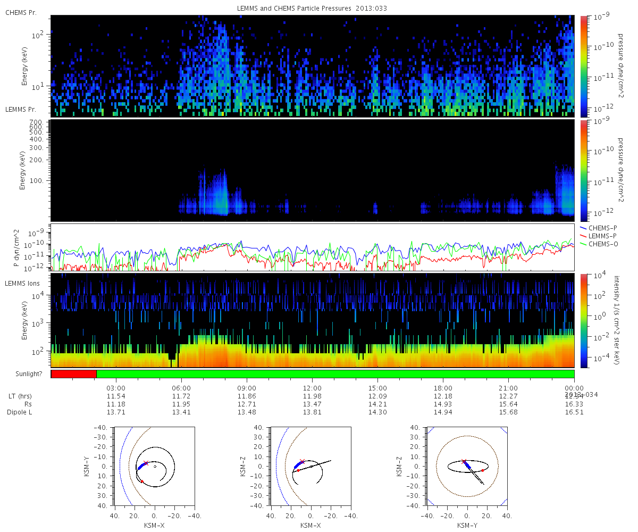This screenshot has height=532, width=638.
Task: Click the red X marker in KSM-X/KSM-Z plot
Action: tap(303, 461)
